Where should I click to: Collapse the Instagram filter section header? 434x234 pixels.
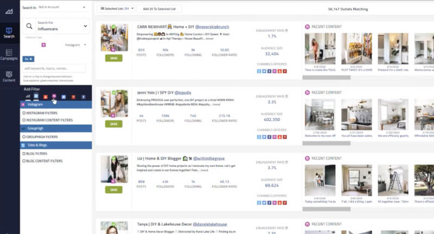[56, 104]
